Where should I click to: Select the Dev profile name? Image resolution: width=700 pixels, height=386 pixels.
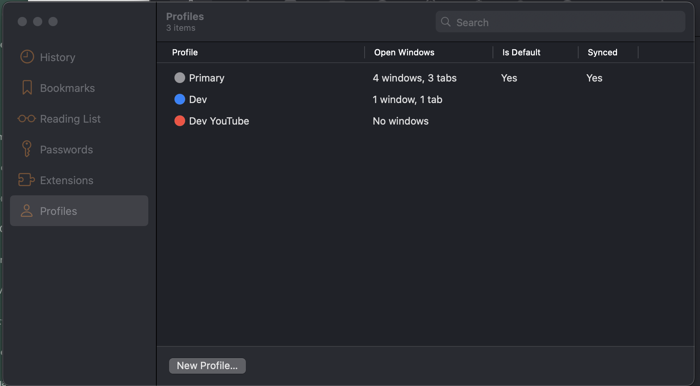[198, 100]
